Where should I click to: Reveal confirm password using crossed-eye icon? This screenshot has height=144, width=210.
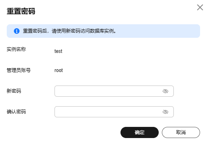tap(165, 112)
